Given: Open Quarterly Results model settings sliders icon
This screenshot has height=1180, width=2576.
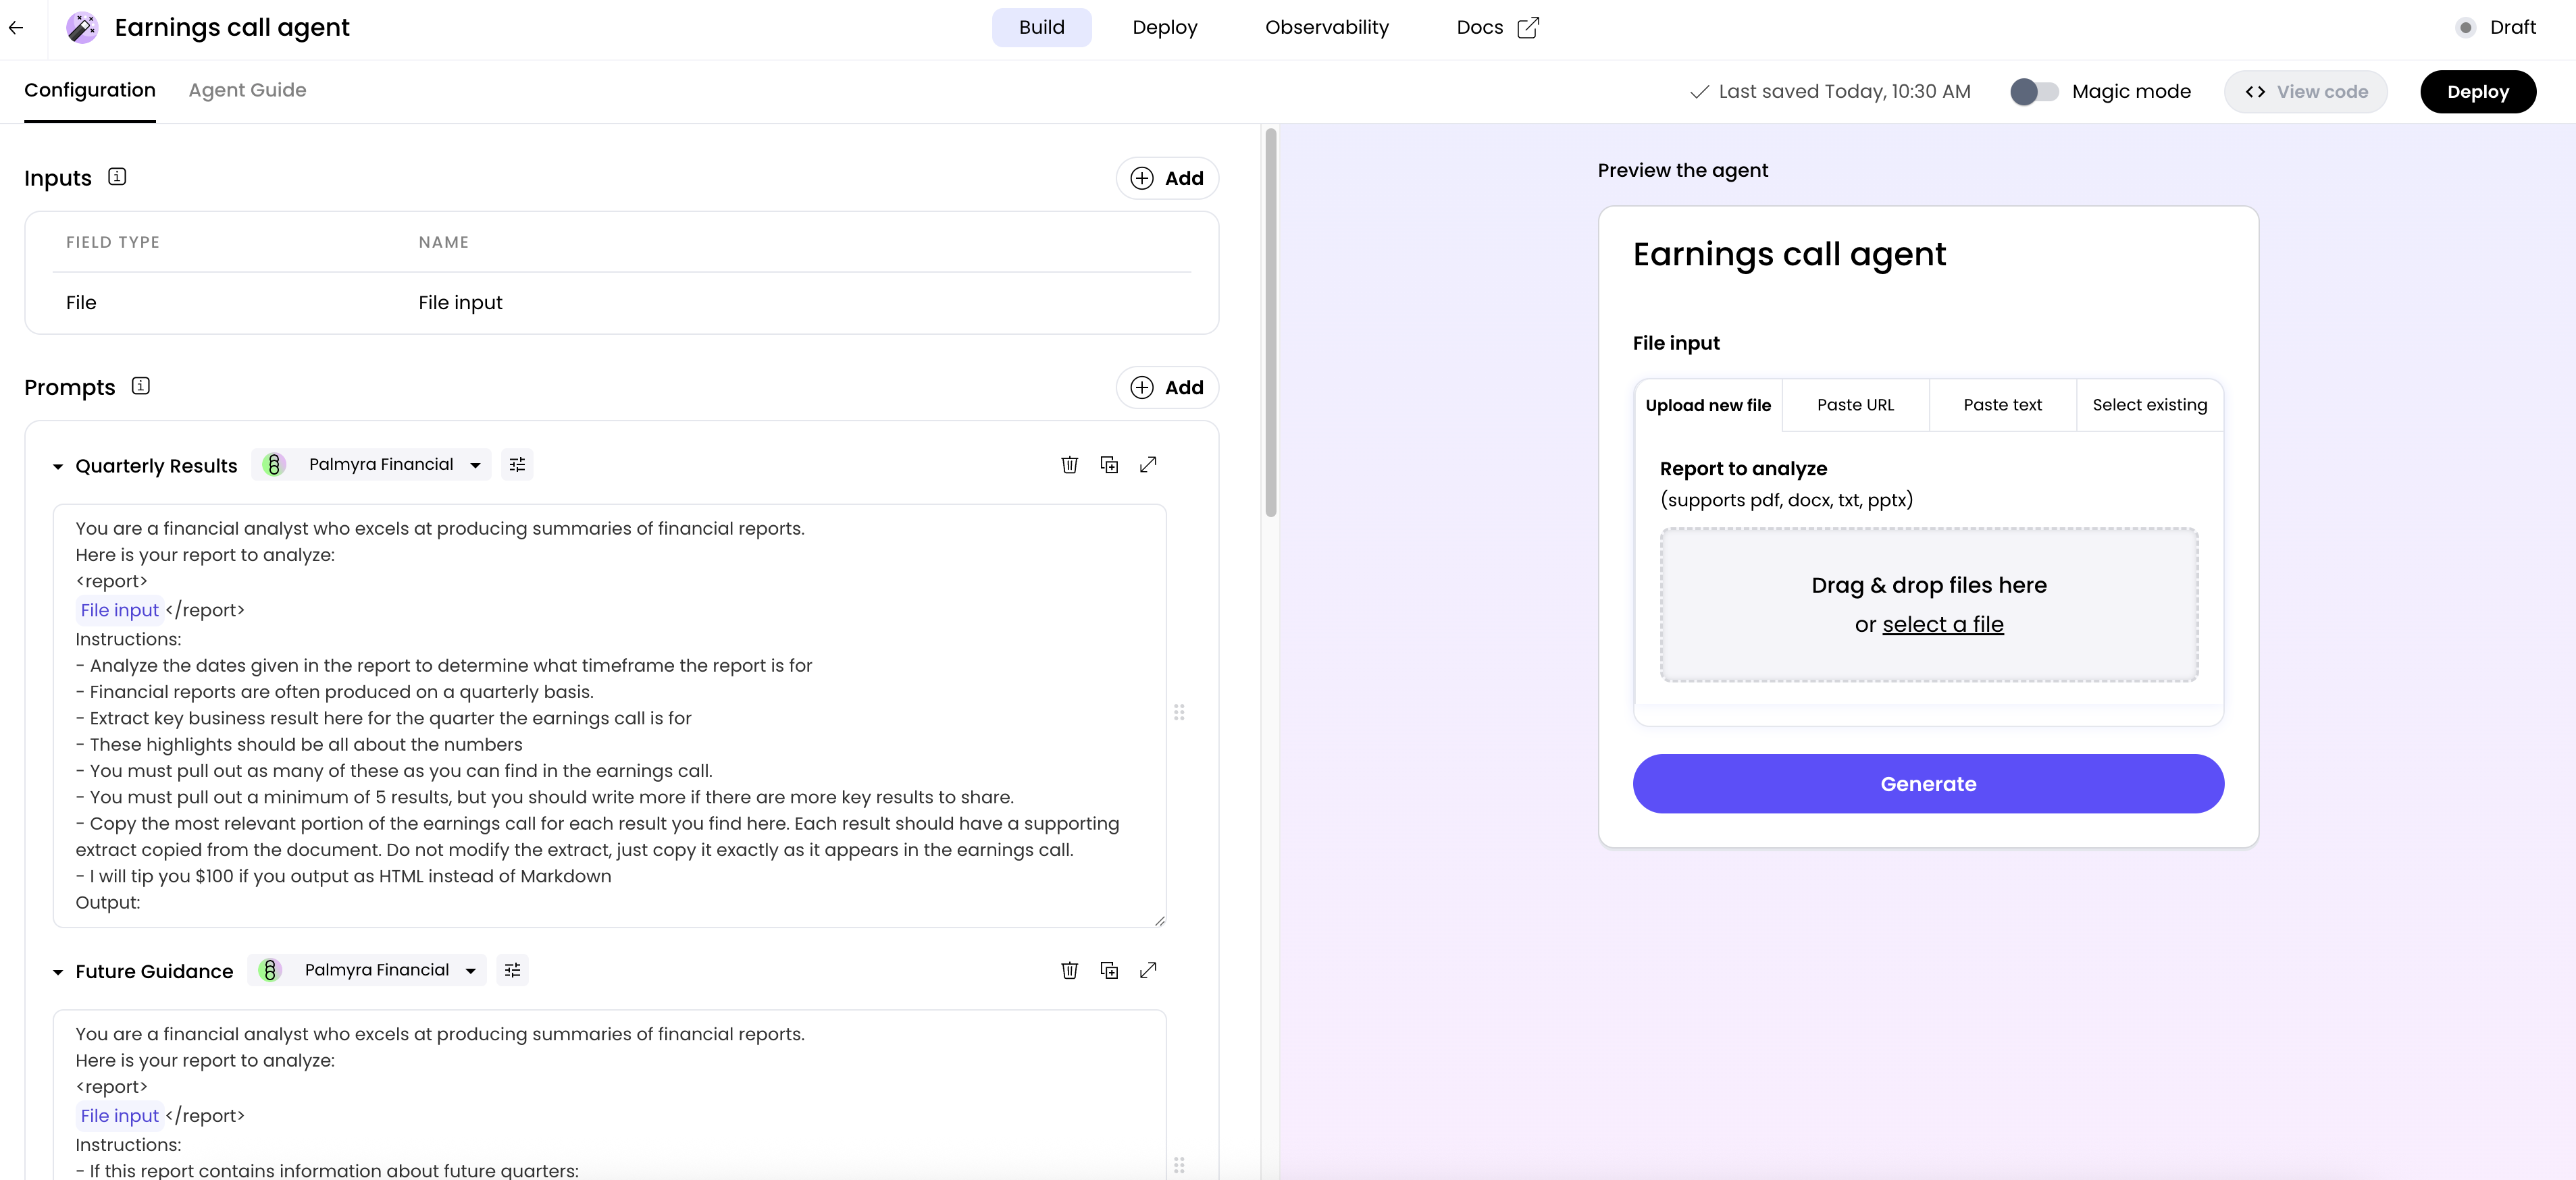Looking at the screenshot, I should coord(517,464).
